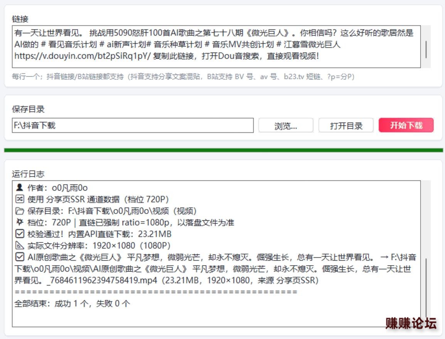Viewport: 445px width, 339px height.
Task: Click the hint text starting 每行一个
Action: coord(183,77)
